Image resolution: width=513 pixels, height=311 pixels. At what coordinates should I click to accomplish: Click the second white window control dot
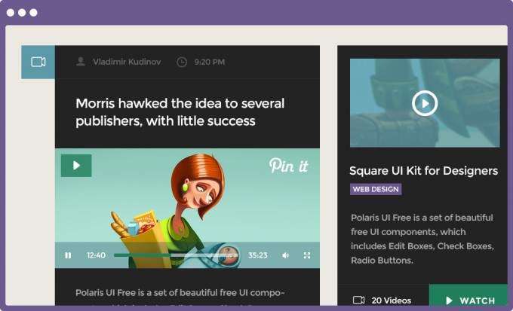click(x=22, y=12)
